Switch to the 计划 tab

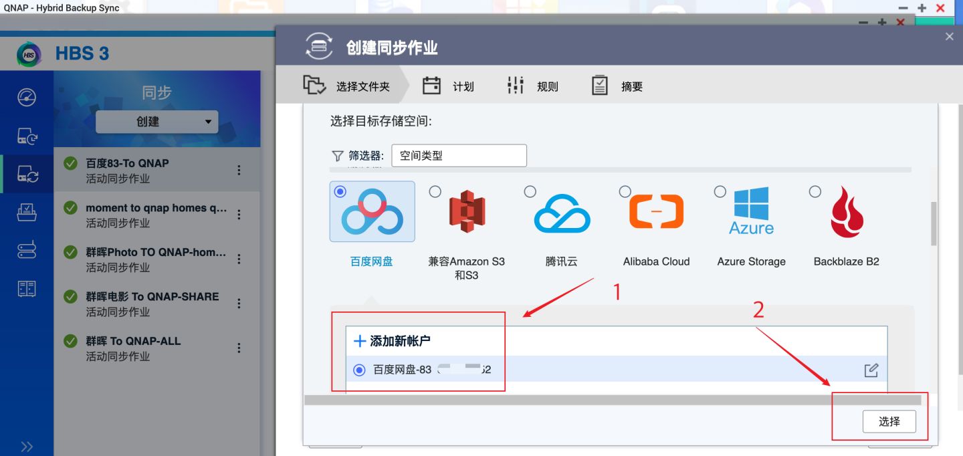(460, 85)
